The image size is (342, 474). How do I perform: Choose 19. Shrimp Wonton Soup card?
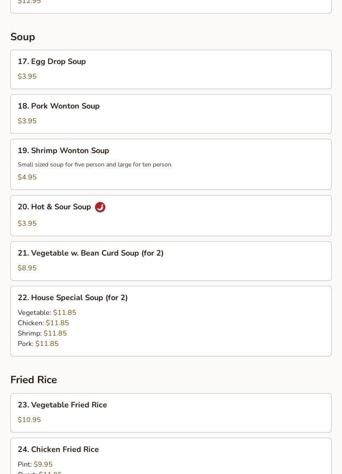[171, 164]
